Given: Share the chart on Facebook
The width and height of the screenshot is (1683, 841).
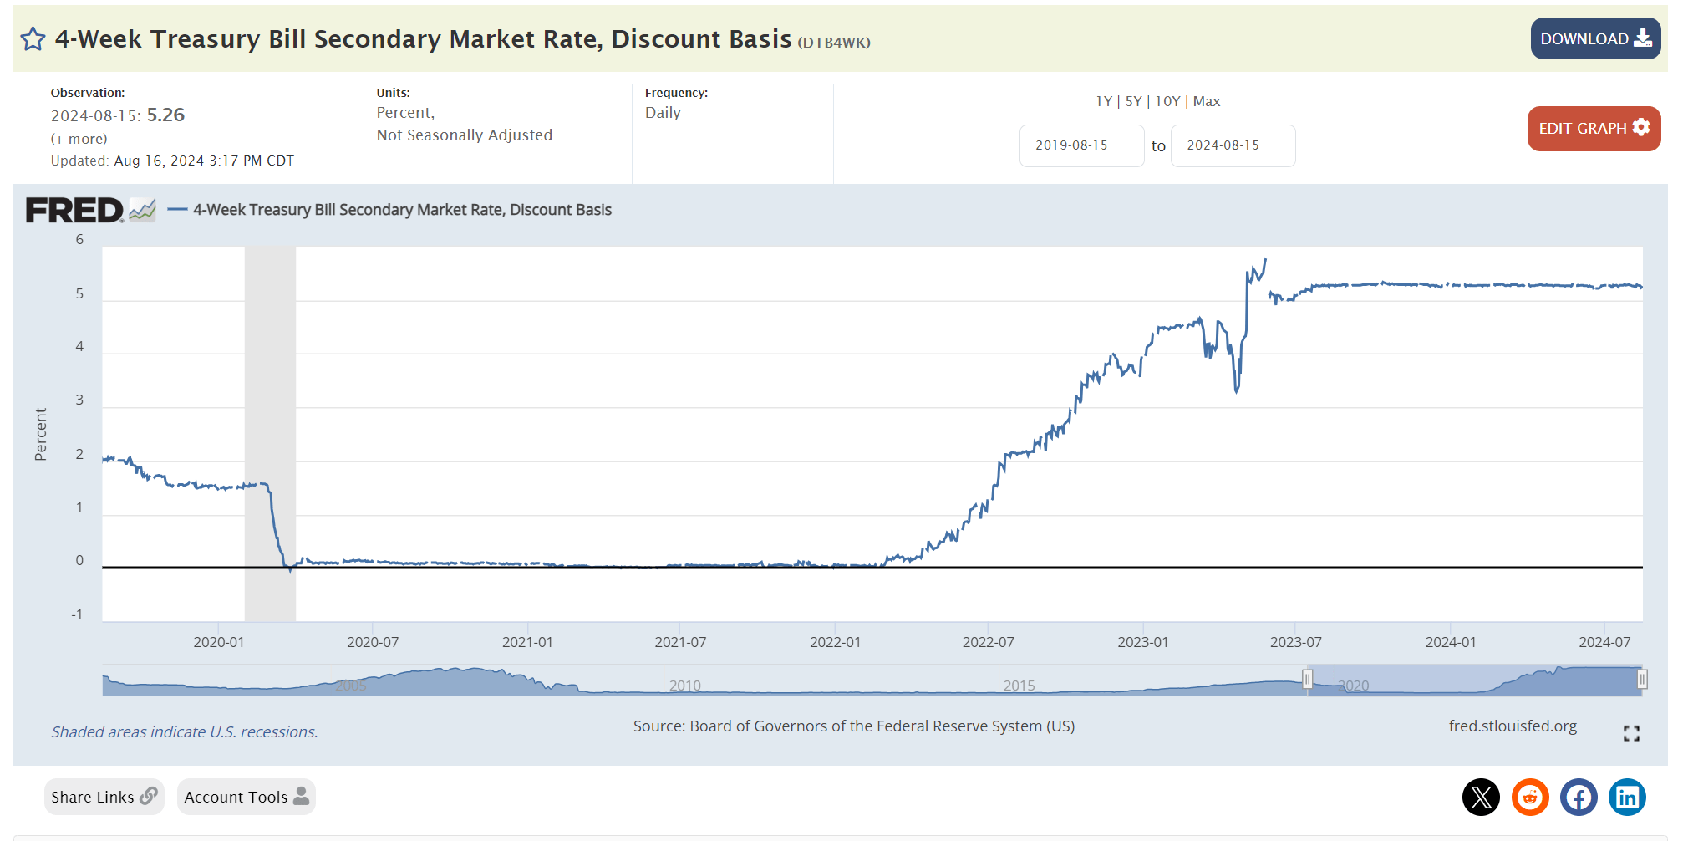Looking at the screenshot, I should click(1579, 797).
